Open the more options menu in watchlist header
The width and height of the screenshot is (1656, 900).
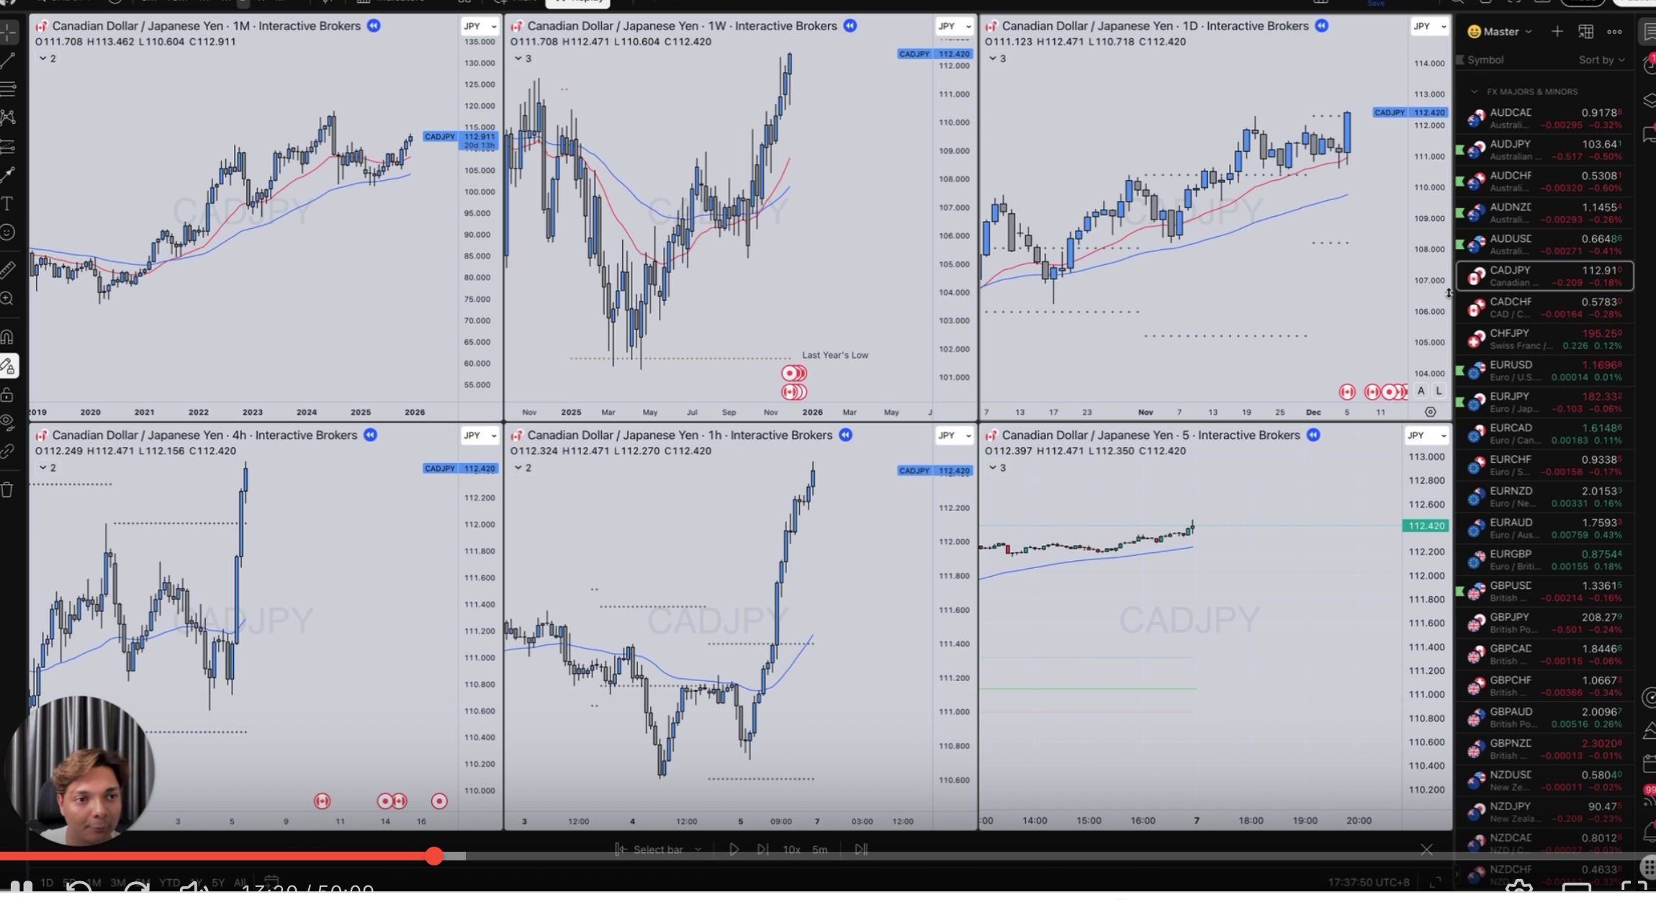(1615, 31)
